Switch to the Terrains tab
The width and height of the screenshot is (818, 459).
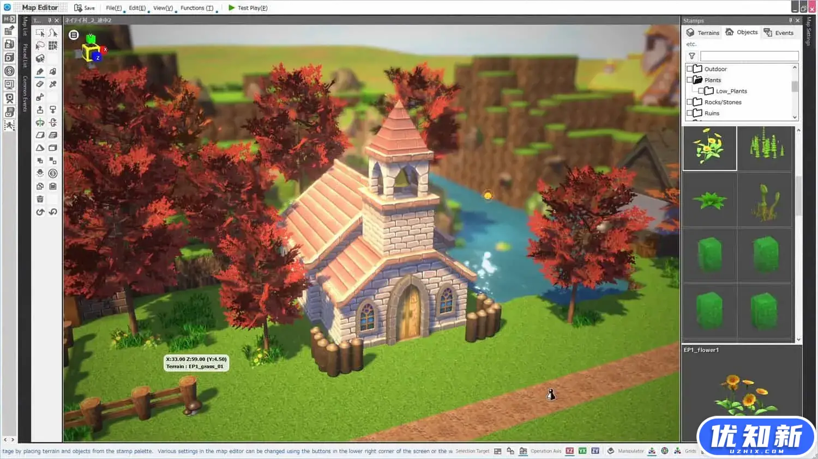[702, 32]
